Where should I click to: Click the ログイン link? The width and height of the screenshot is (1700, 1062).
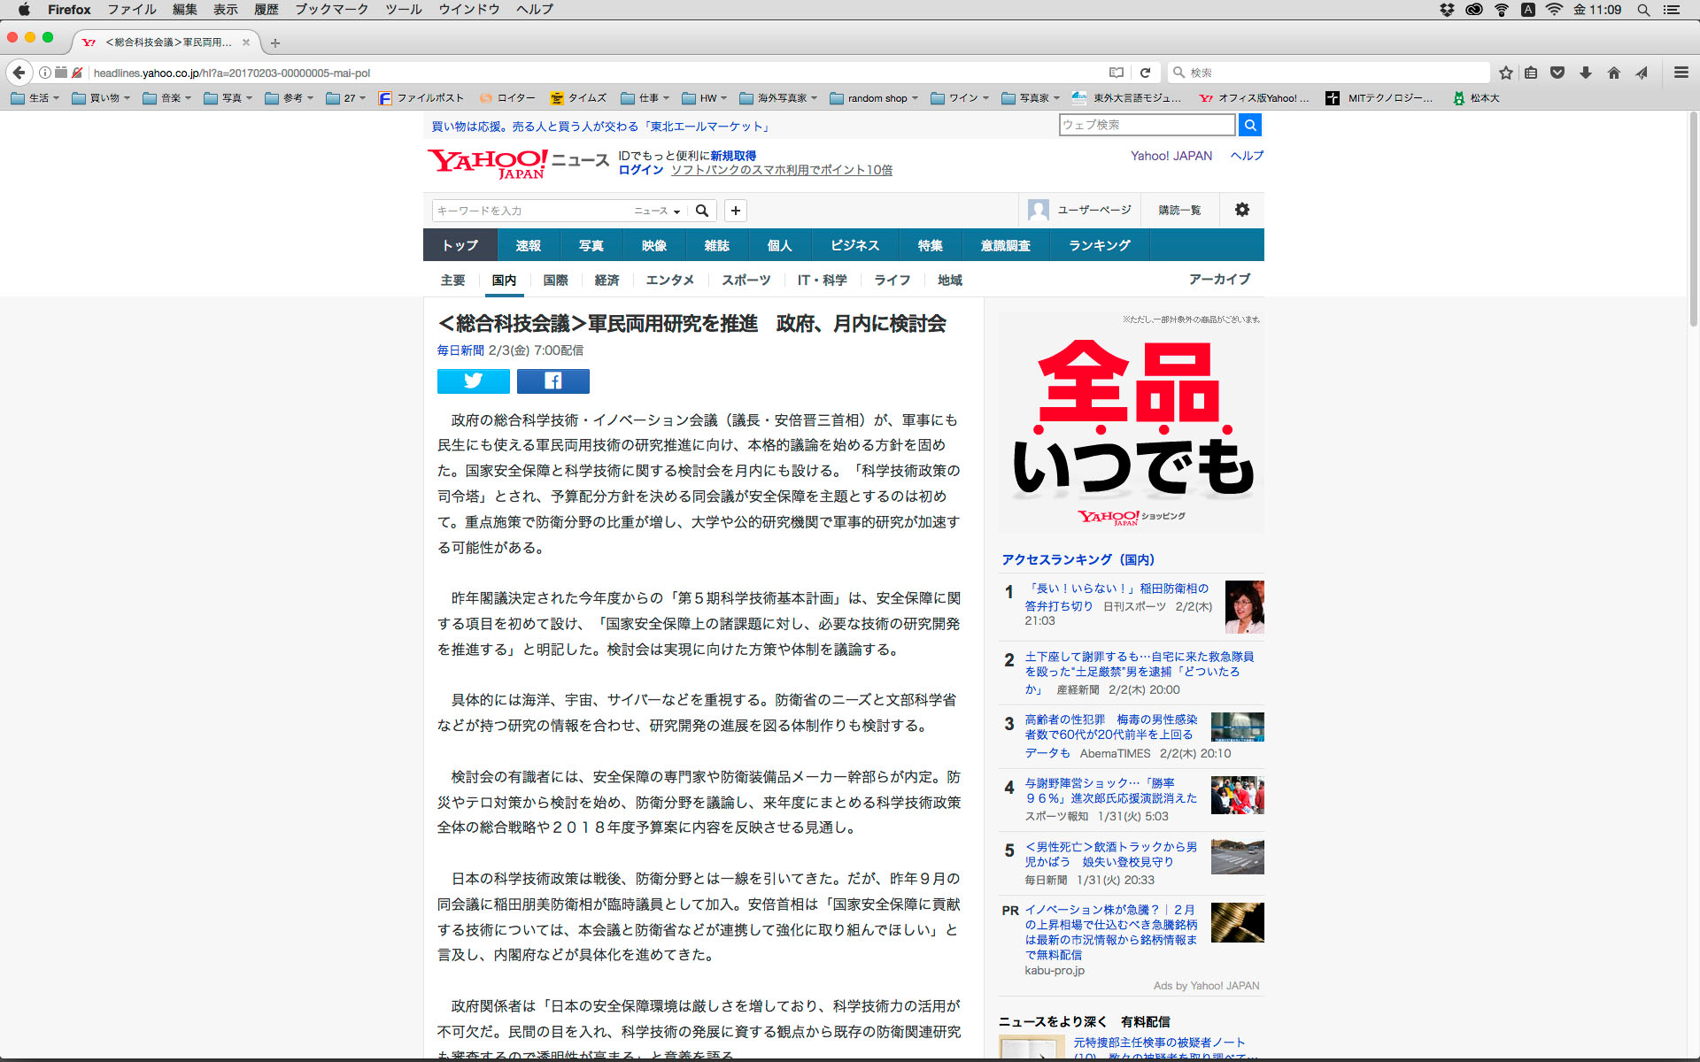point(640,170)
